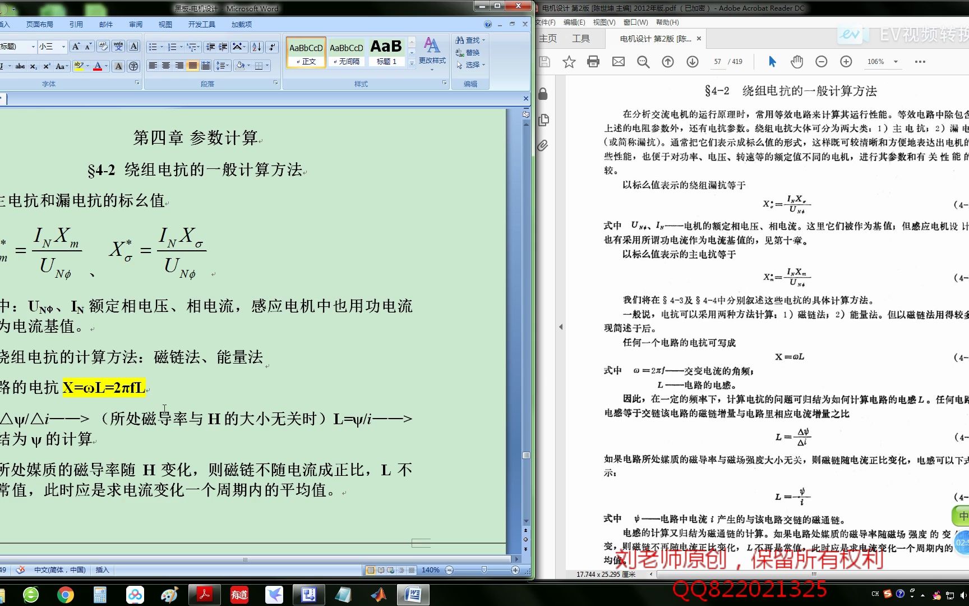969x606 pixels.
Task: Open the Asian layout button
Action: point(239,47)
